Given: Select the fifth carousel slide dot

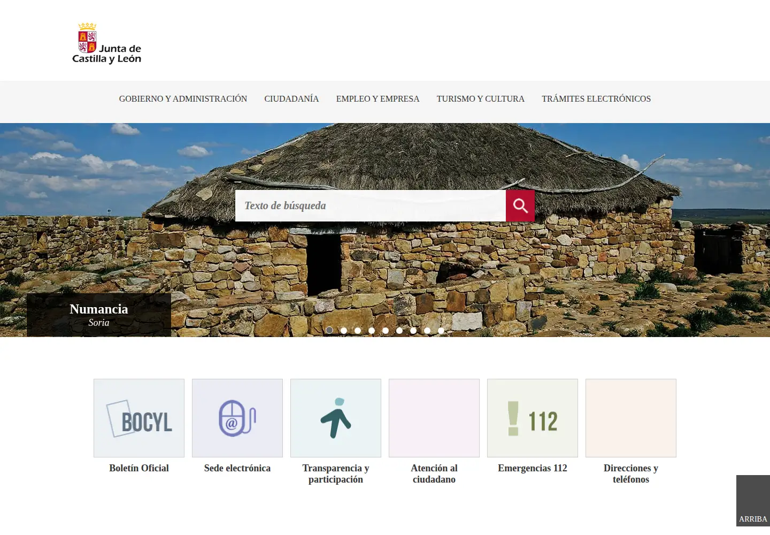Looking at the screenshot, I should click(386, 331).
